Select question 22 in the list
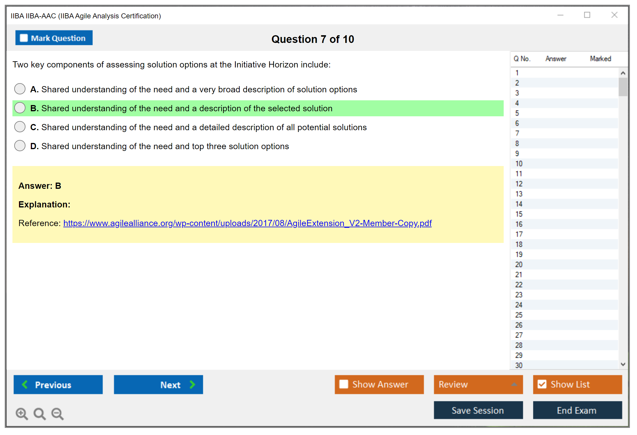637x435 pixels. click(519, 285)
